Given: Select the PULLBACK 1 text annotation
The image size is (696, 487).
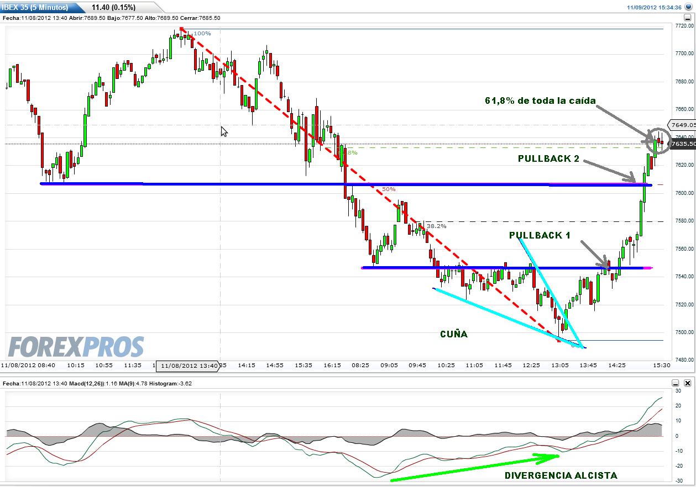Looking at the screenshot, I should (540, 235).
